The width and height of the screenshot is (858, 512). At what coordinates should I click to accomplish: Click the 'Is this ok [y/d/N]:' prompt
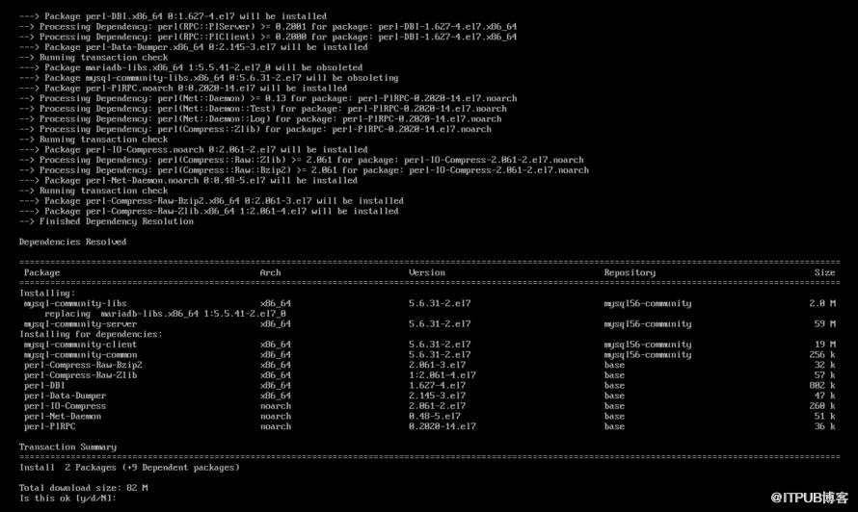click(67, 499)
